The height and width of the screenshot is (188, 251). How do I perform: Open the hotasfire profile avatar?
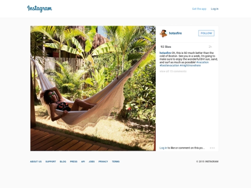click(x=163, y=33)
